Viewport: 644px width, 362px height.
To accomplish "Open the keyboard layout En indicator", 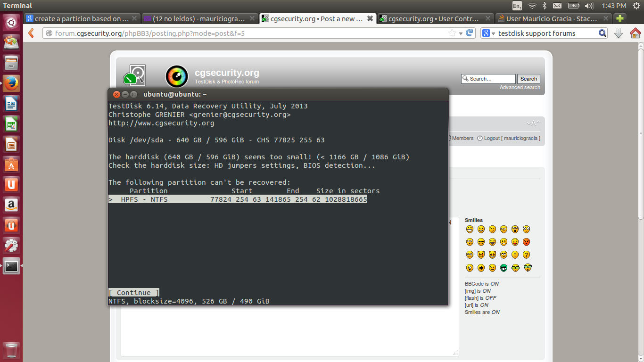I will (517, 6).
